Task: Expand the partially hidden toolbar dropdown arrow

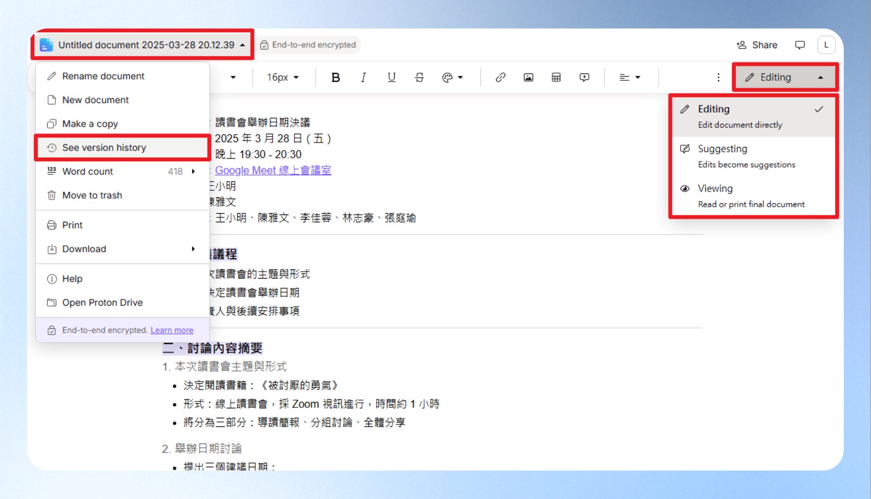Action: click(233, 78)
